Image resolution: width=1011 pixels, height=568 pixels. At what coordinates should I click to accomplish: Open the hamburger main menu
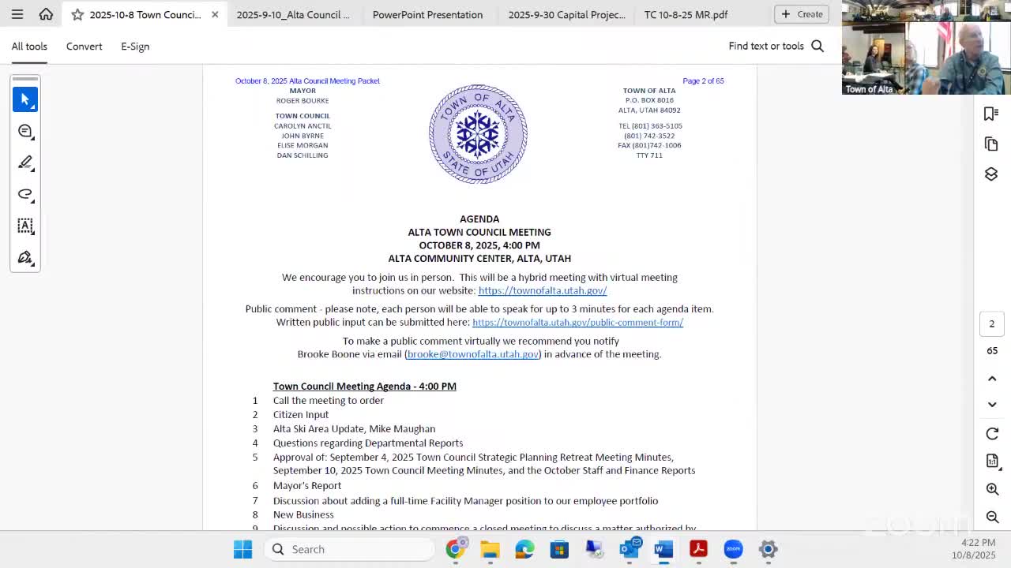[x=17, y=14]
